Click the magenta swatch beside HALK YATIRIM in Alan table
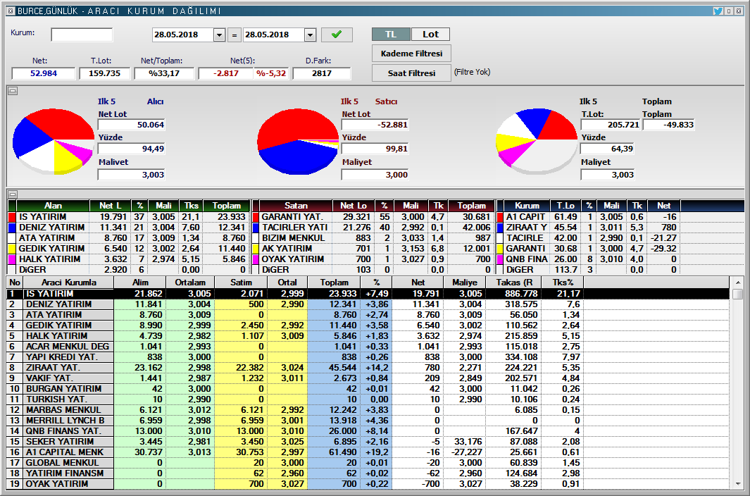750x496 pixels. (x=13, y=259)
